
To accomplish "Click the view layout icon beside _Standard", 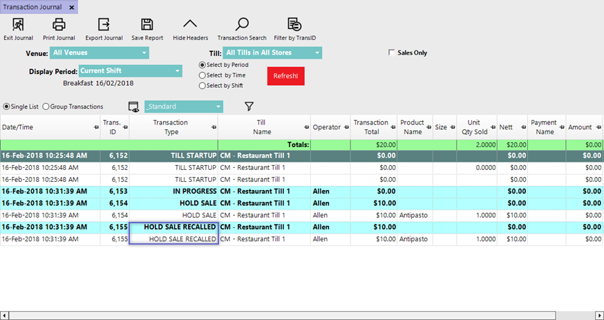I will [x=134, y=106].
